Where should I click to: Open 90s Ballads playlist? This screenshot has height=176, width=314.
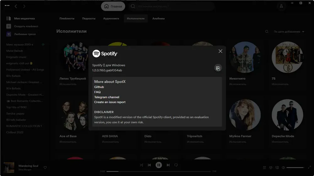13,88
